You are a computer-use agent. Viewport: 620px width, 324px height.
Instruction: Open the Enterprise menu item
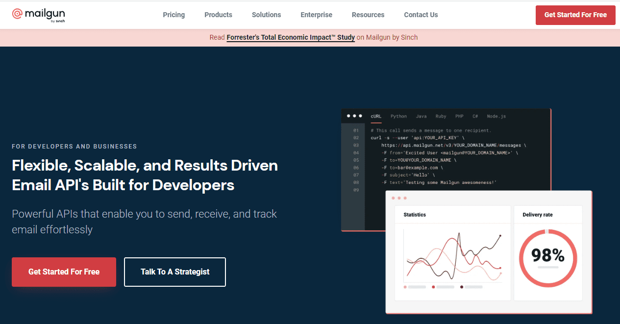coord(316,15)
